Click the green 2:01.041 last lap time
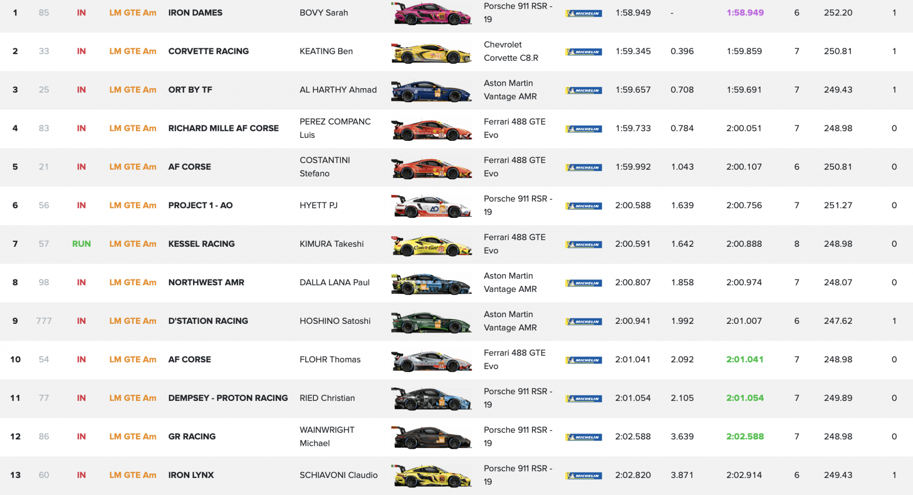Screen dimensions: 913x495 [x=745, y=359]
